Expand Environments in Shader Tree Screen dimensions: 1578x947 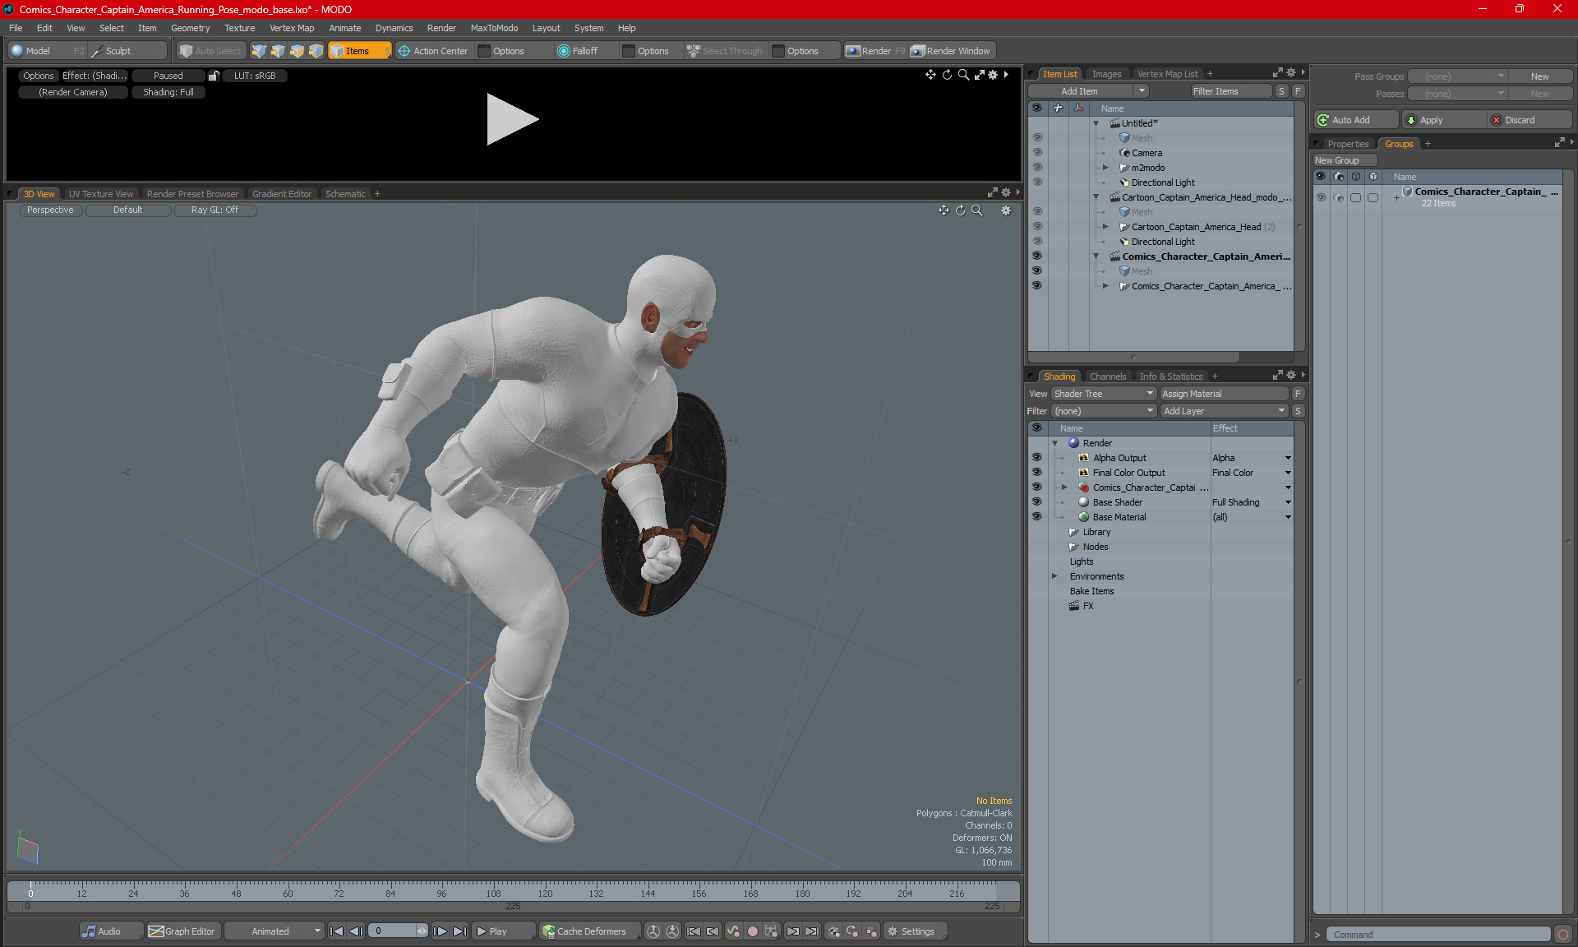click(1054, 576)
